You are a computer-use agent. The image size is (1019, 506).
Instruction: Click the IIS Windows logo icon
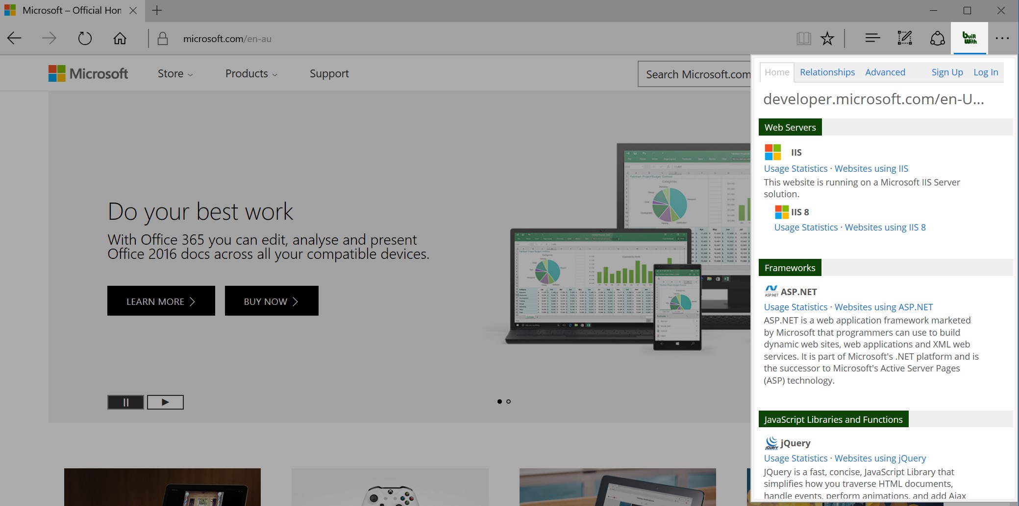click(773, 152)
